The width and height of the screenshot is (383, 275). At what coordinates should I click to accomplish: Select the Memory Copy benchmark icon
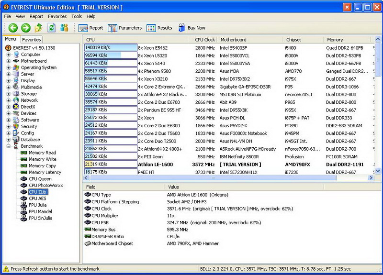(24, 165)
